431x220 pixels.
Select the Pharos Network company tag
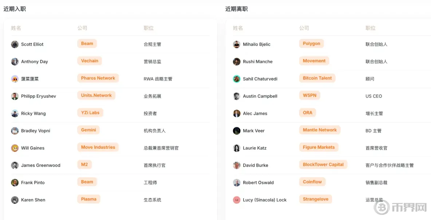click(x=98, y=78)
